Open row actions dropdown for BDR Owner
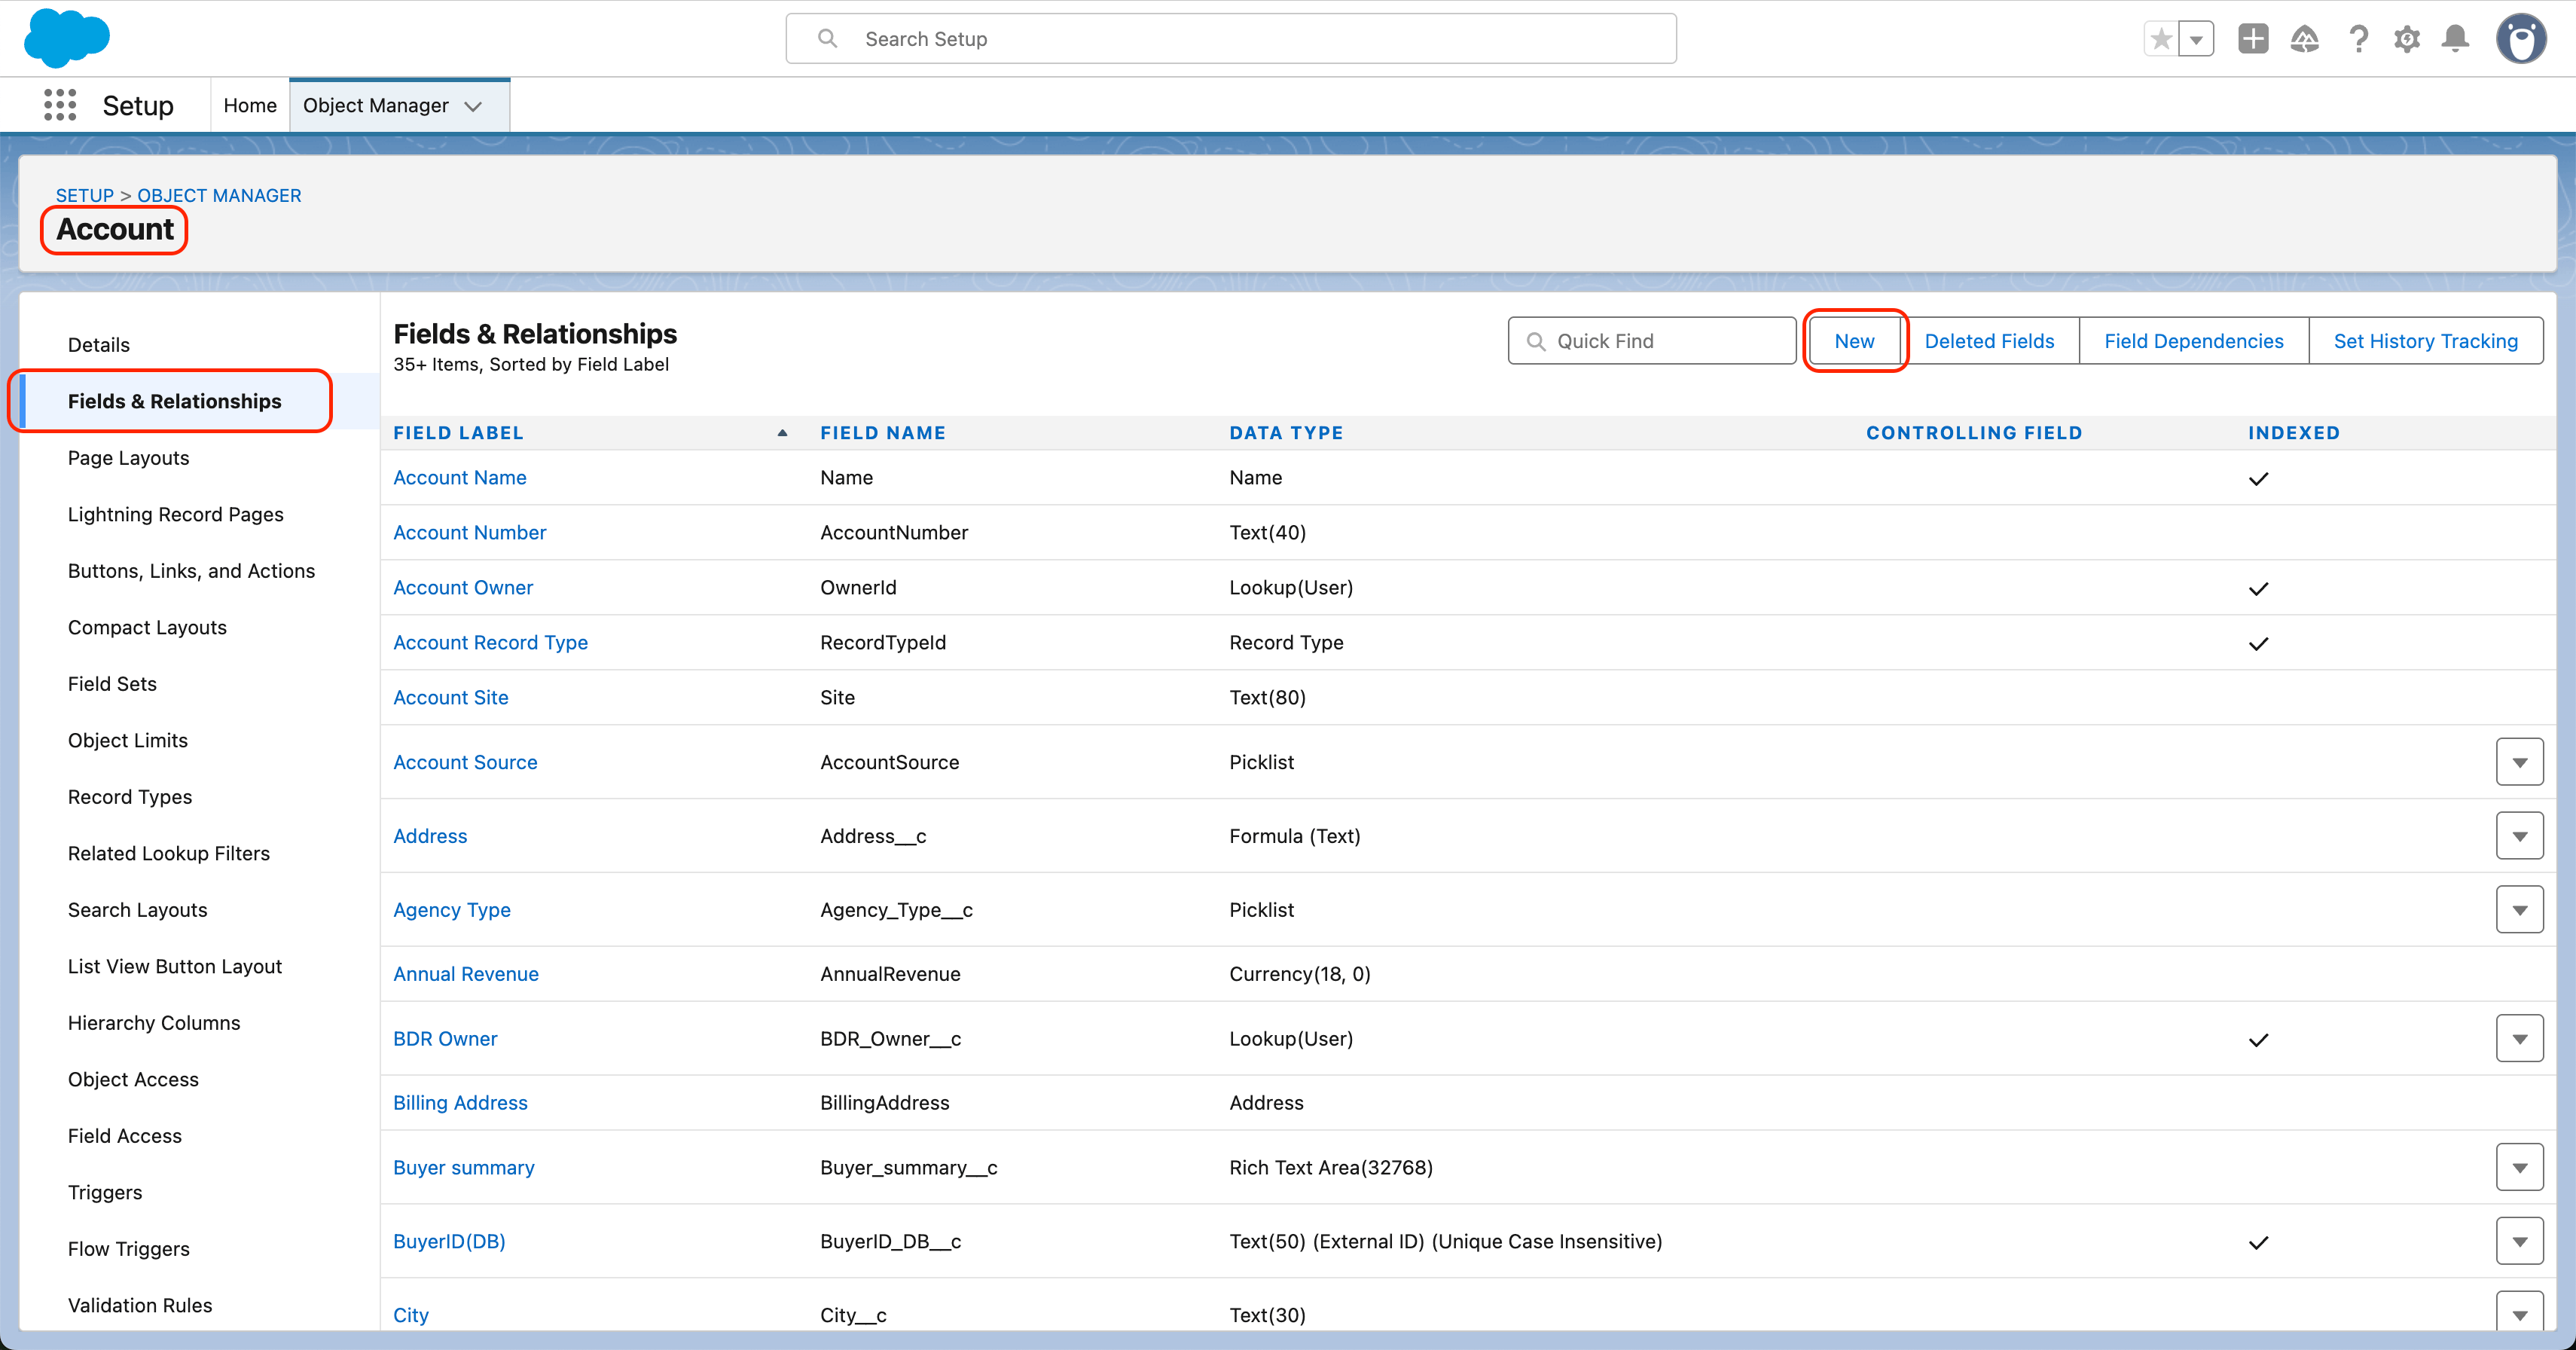 click(x=2519, y=1039)
